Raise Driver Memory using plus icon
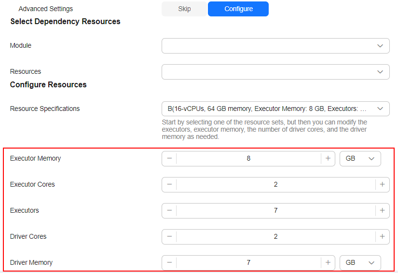Screen dimensions: 398x273 (x=328, y=262)
